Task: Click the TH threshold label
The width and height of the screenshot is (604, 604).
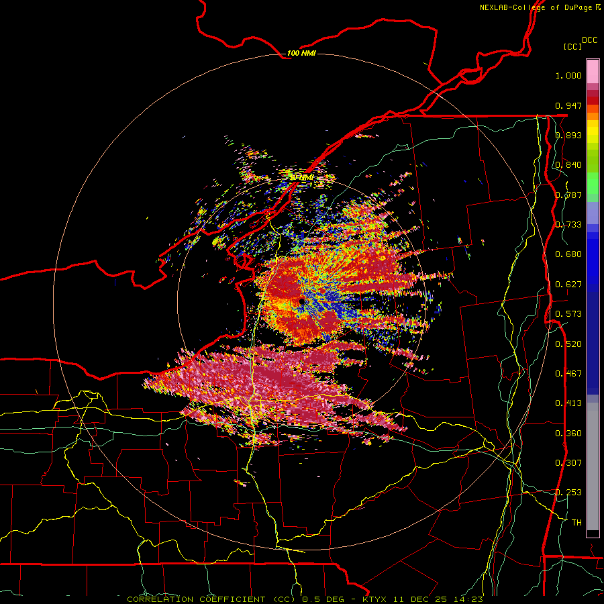Action: [576, 523]
